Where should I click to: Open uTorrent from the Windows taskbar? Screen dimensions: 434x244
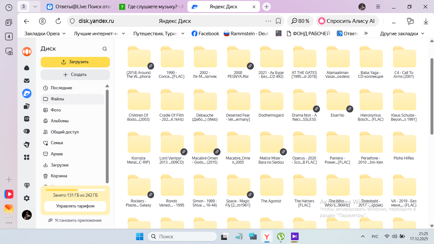tap(281, 236)
